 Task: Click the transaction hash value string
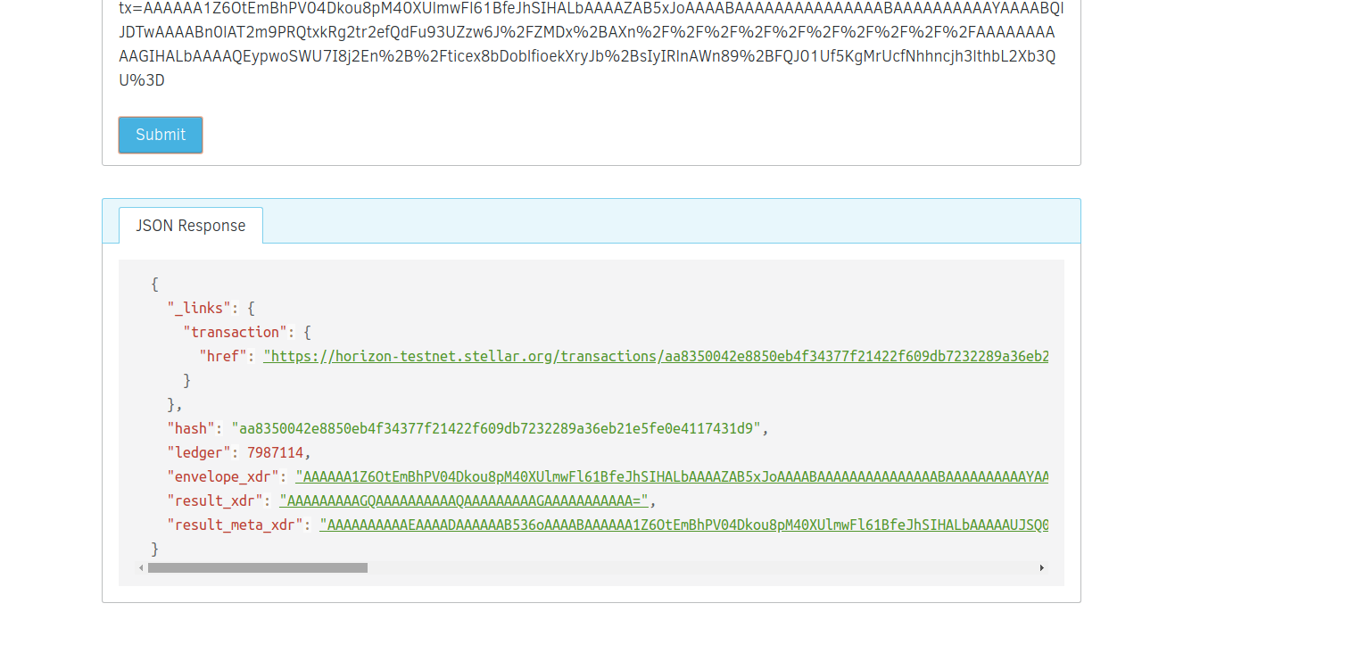tap(495, 428)
